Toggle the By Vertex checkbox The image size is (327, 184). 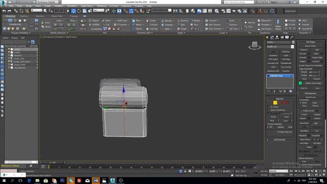click(269, 107)
